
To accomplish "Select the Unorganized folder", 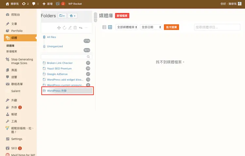I will click(x=55, y=46).
